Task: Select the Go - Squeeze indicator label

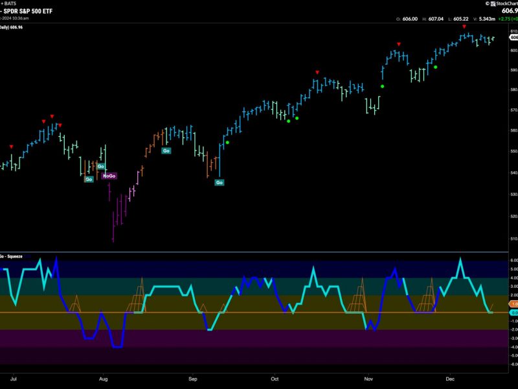Action: (11, 256)
